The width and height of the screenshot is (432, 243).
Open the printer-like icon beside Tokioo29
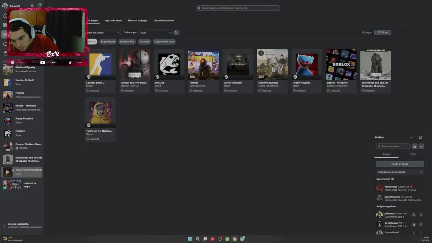pyautogui.click(x=32, y=6)
